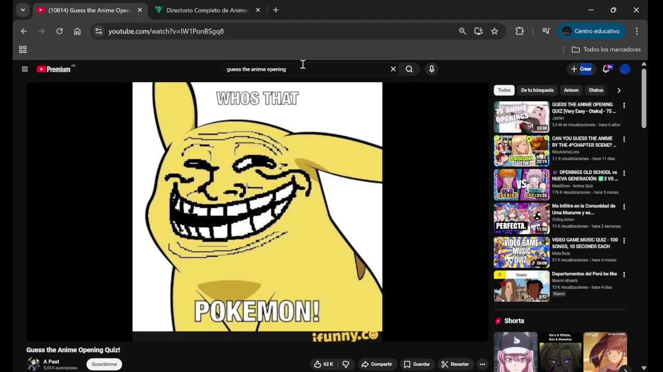Image resolution: width=663 pixels, height=372 pixels.
Task: Open options for the Uma Musume video
Action: coord(624,207)
